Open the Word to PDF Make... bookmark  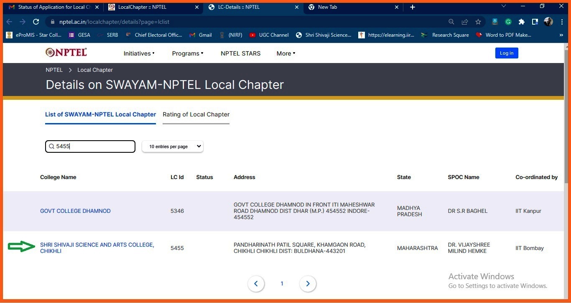[x=504, y=35]
